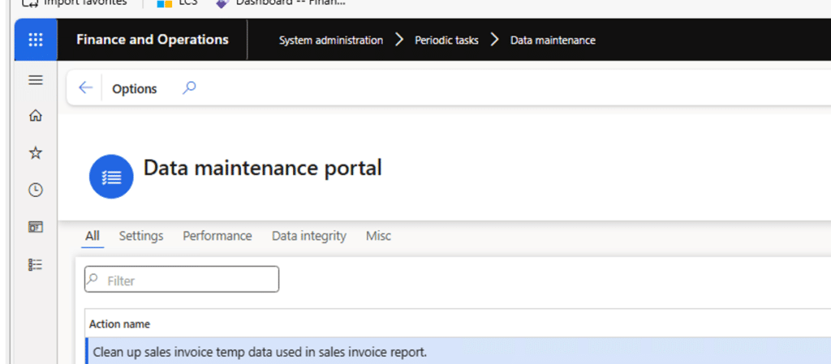The image size is (831, 364).
Task: Click the Data maintenance portal round icon
Action: (111, 176)
